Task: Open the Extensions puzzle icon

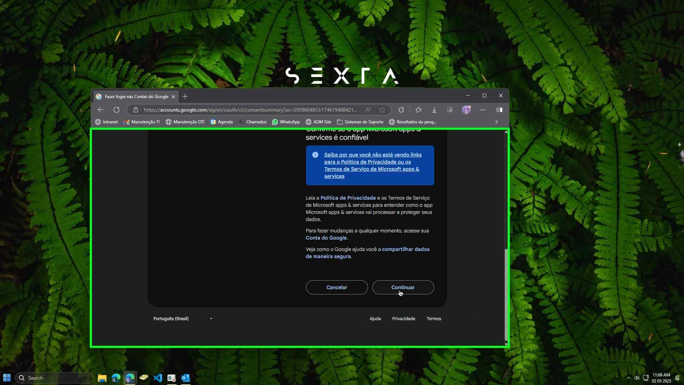Action: point(401,110)
